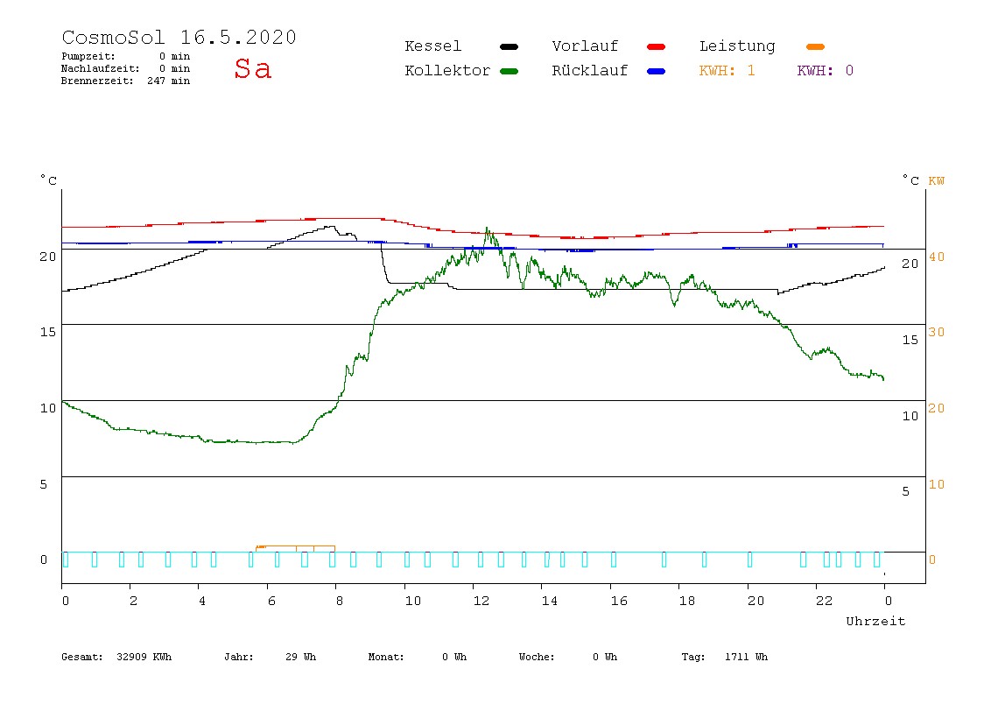
Task: Select the "CosmoSol 16.5.2020" chart title
Action: pyautogui.click(x=179, y=37)
